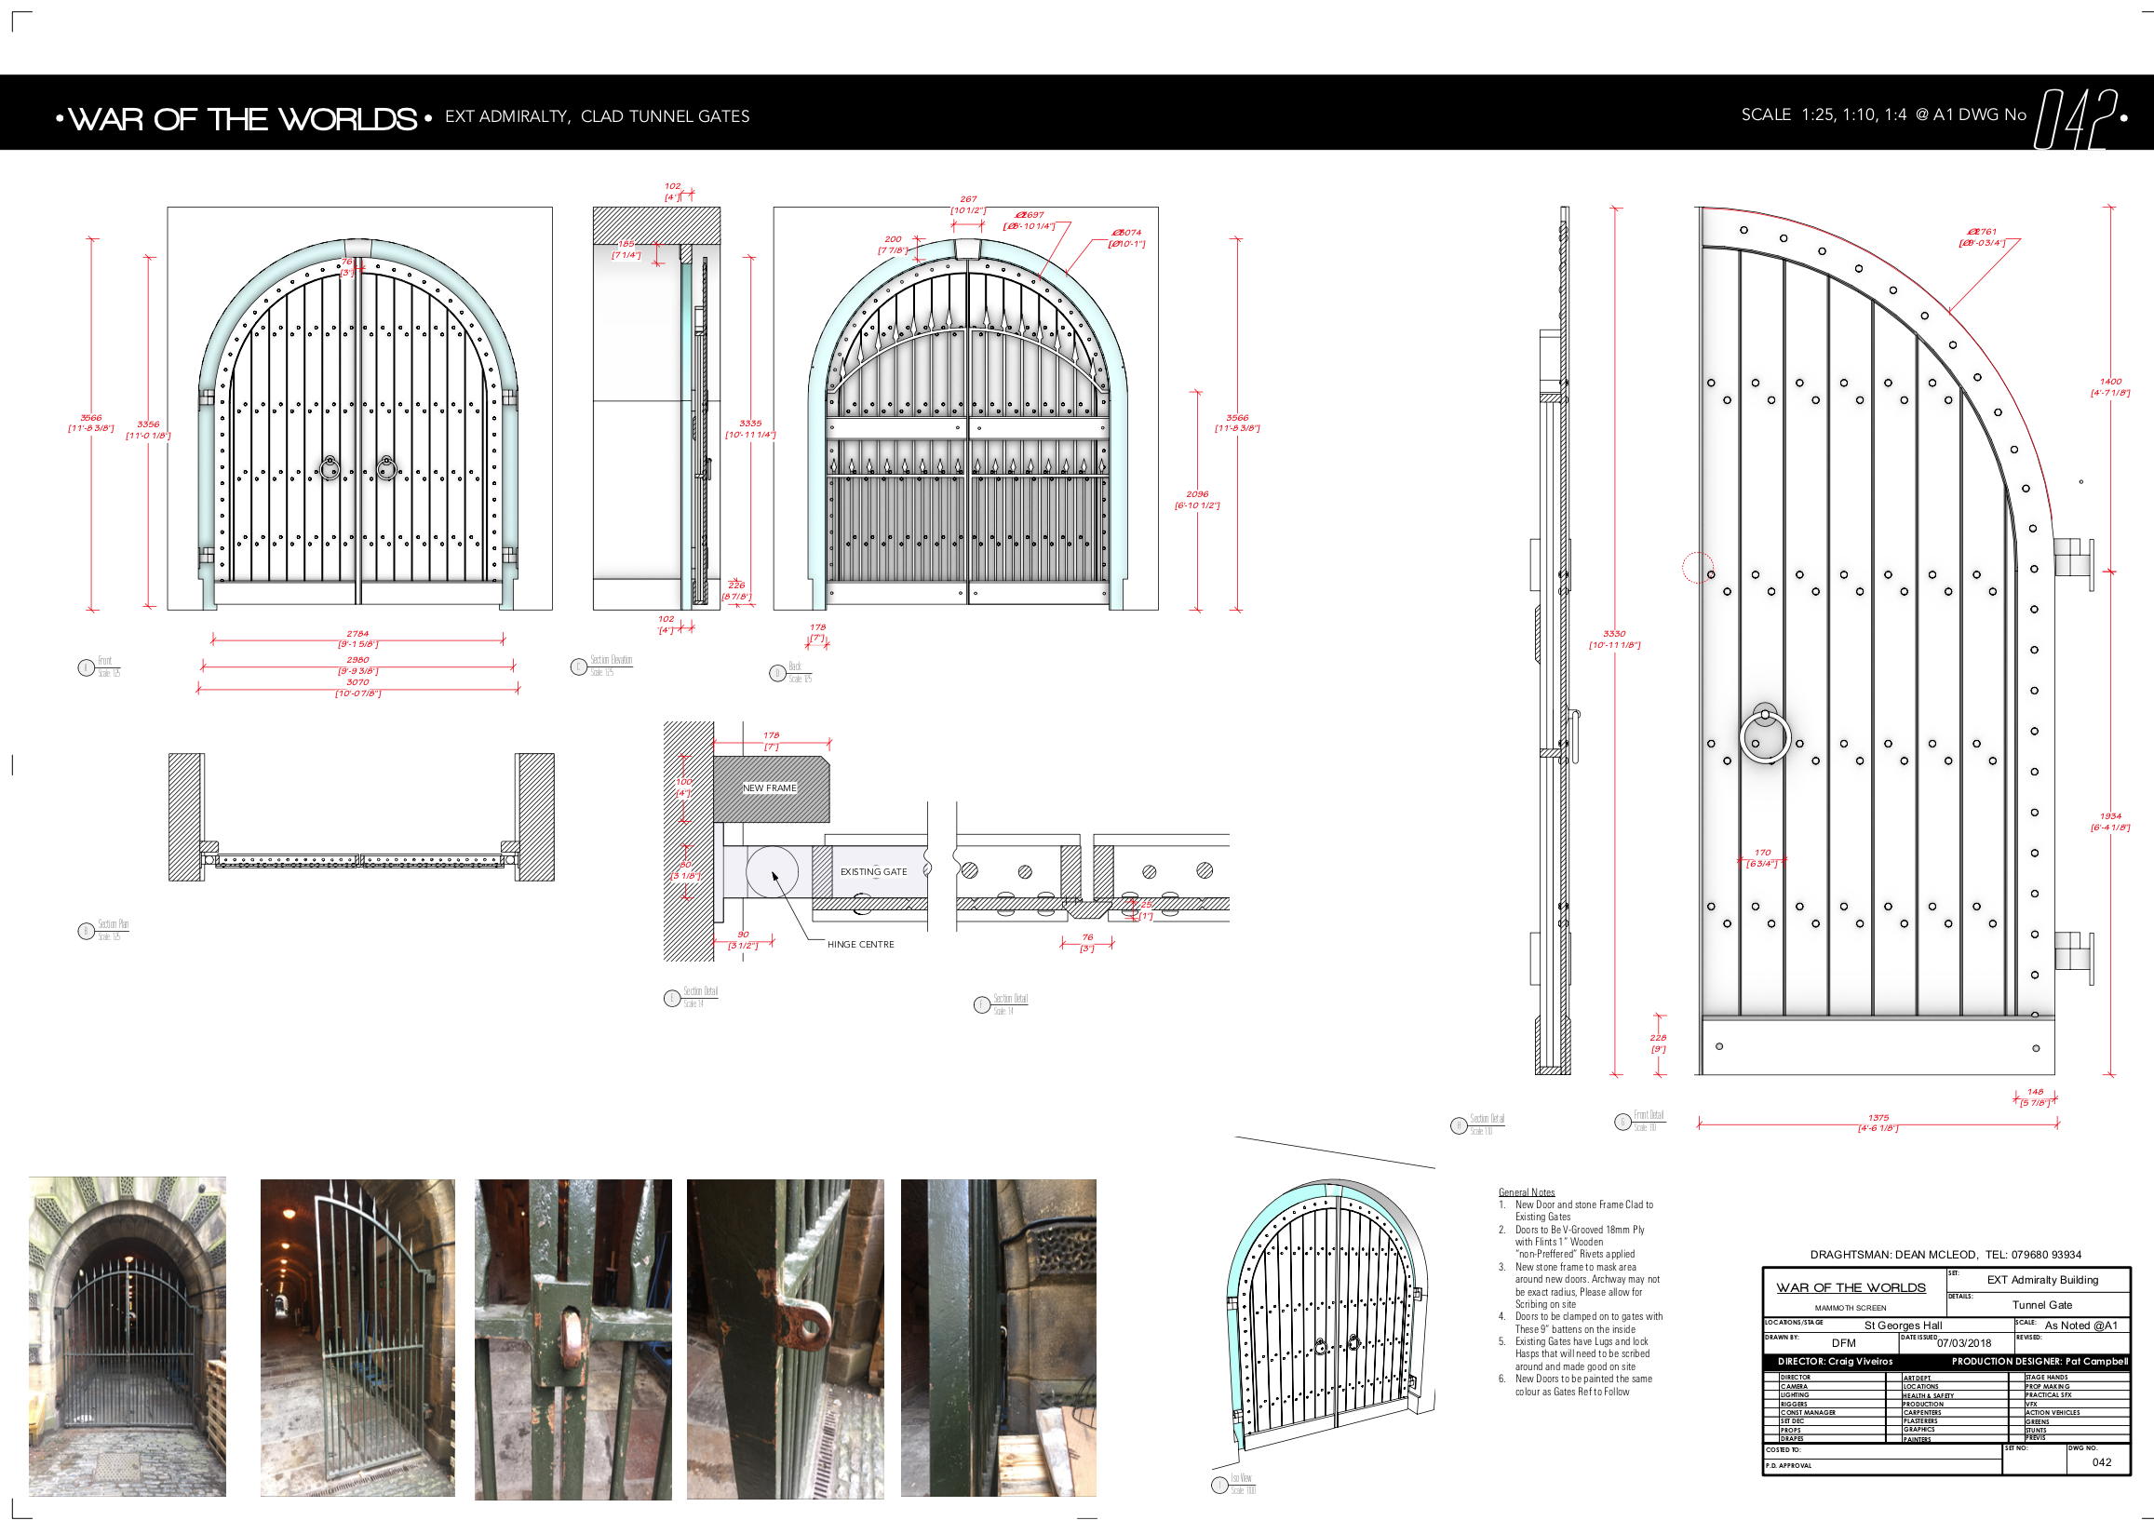The height and width of the screenshot is (1534, 2154).
Task: Click the Date Issued 07/03/2018 field
Action: [x=1962, y=1342]
